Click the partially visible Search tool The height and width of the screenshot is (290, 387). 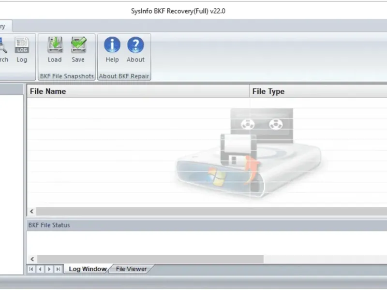(3, 49)
